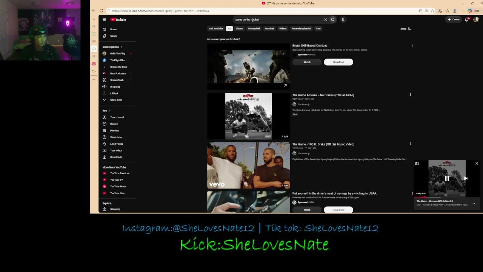
Task: Select the All filter chip
Action: [229, 29]
